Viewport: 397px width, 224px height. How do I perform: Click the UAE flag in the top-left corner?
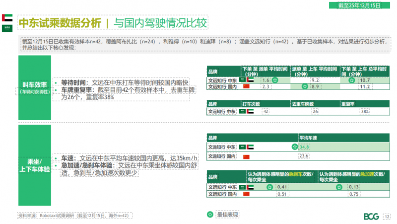8,18
